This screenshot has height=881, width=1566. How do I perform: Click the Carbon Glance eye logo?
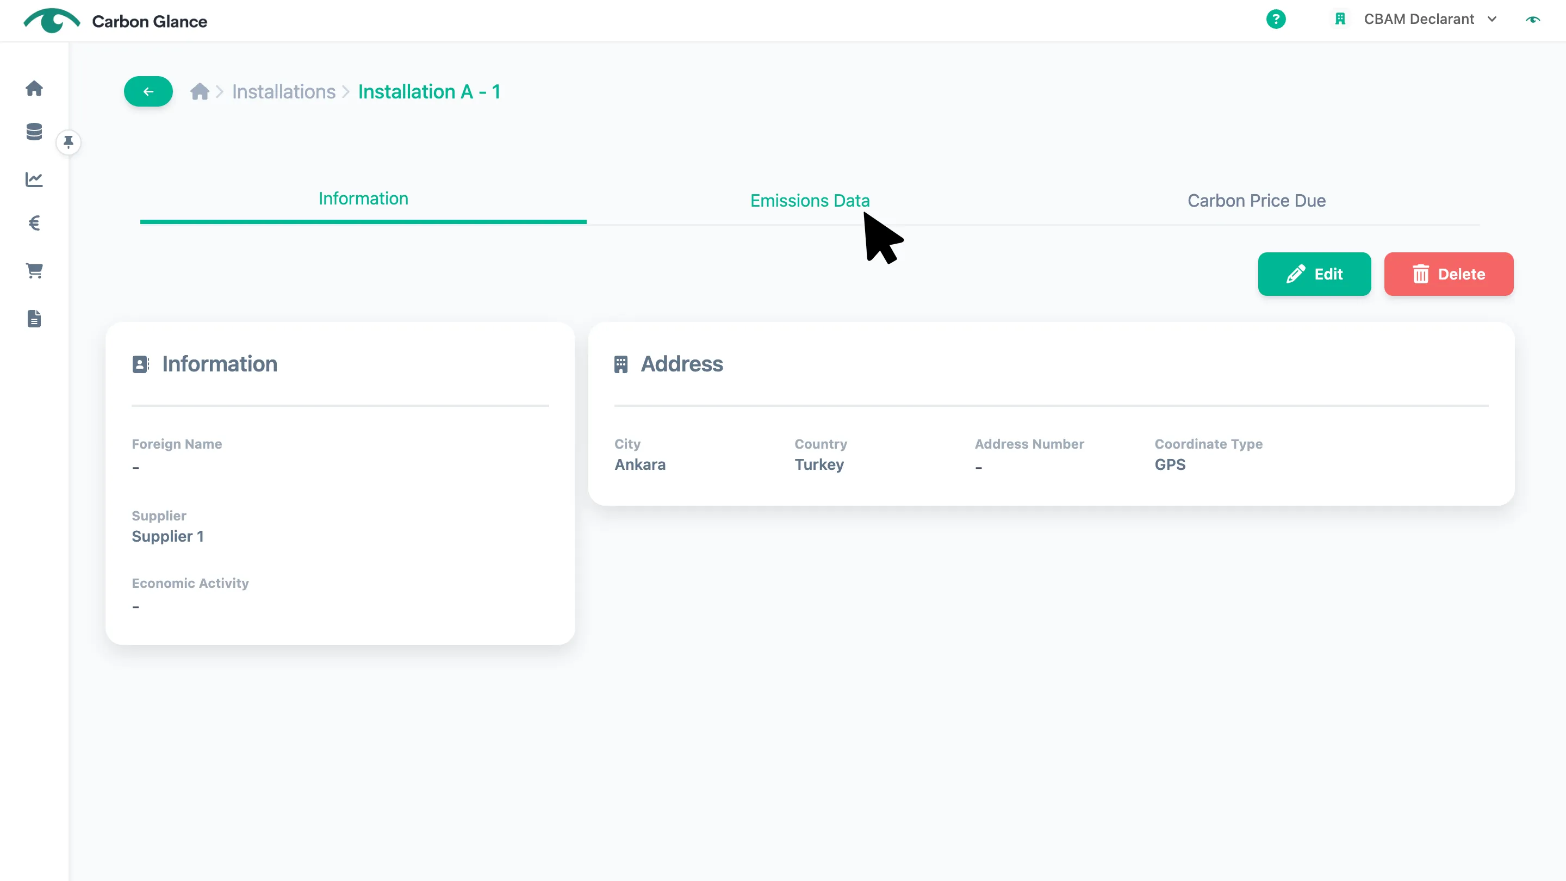coord(52,21)
